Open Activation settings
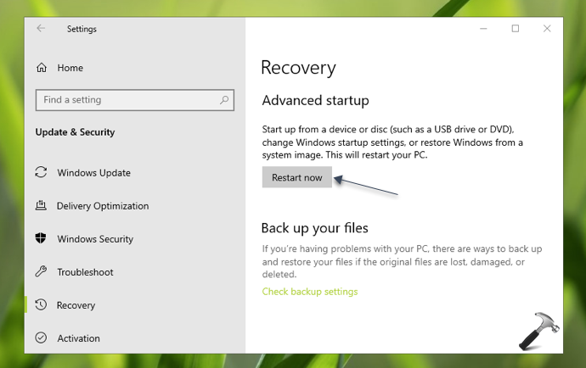This screenshot has width=586, height=368. (78, 338)
